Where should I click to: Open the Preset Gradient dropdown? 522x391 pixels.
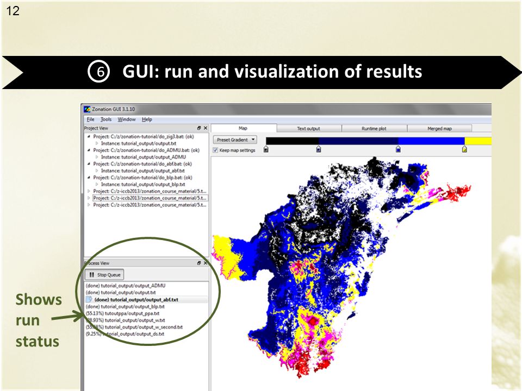tap(235, 140)
